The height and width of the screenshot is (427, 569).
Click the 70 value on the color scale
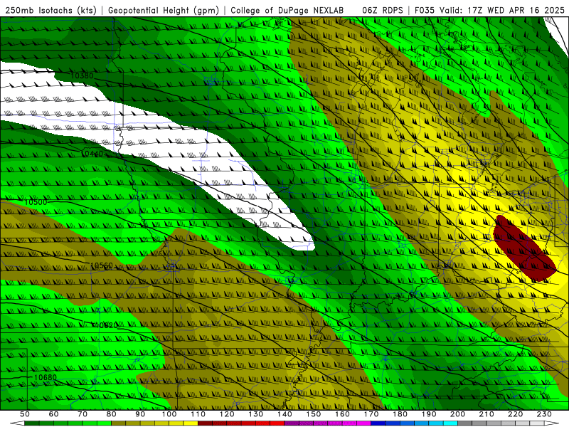pos(83,414)
